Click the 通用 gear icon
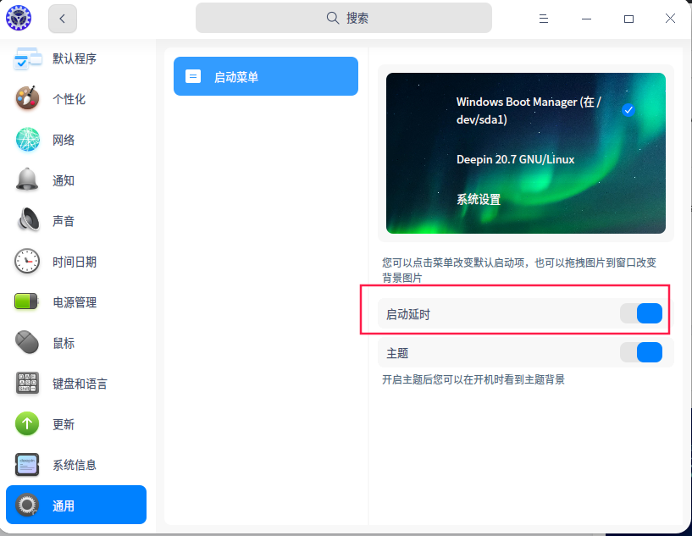Image resolution: width=692 pixels, height=536 pixels. pos(27,506)
